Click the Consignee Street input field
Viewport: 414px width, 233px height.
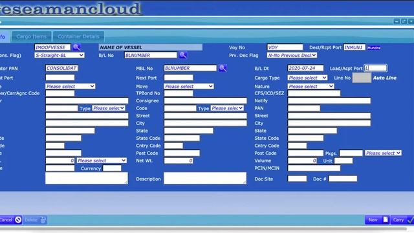[206, 116]
